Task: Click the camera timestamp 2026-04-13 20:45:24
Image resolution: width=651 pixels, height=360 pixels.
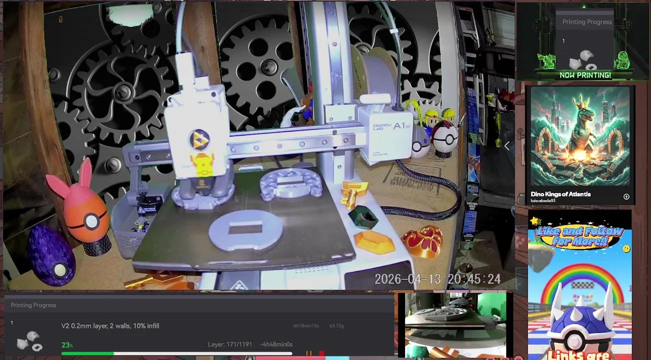Action: (438, 279)
